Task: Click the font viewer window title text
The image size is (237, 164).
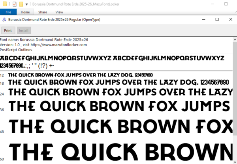Action: 54,20
